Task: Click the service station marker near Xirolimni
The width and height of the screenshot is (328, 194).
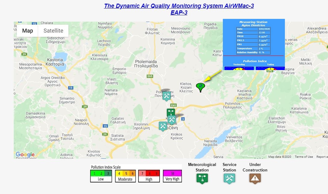Action: pos(163,126)
